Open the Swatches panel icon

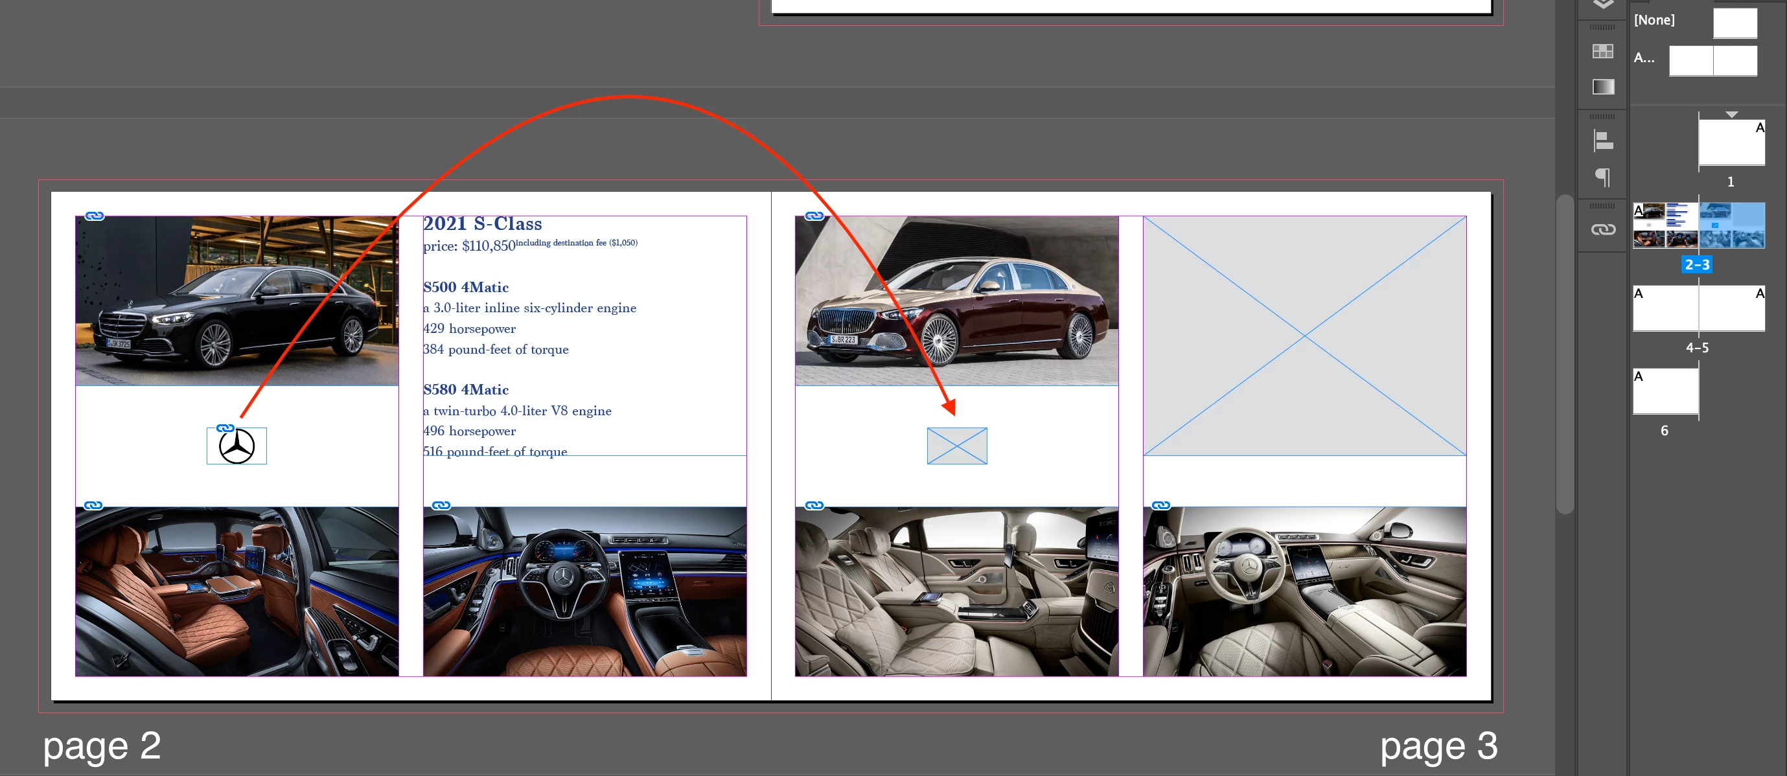1602,51
